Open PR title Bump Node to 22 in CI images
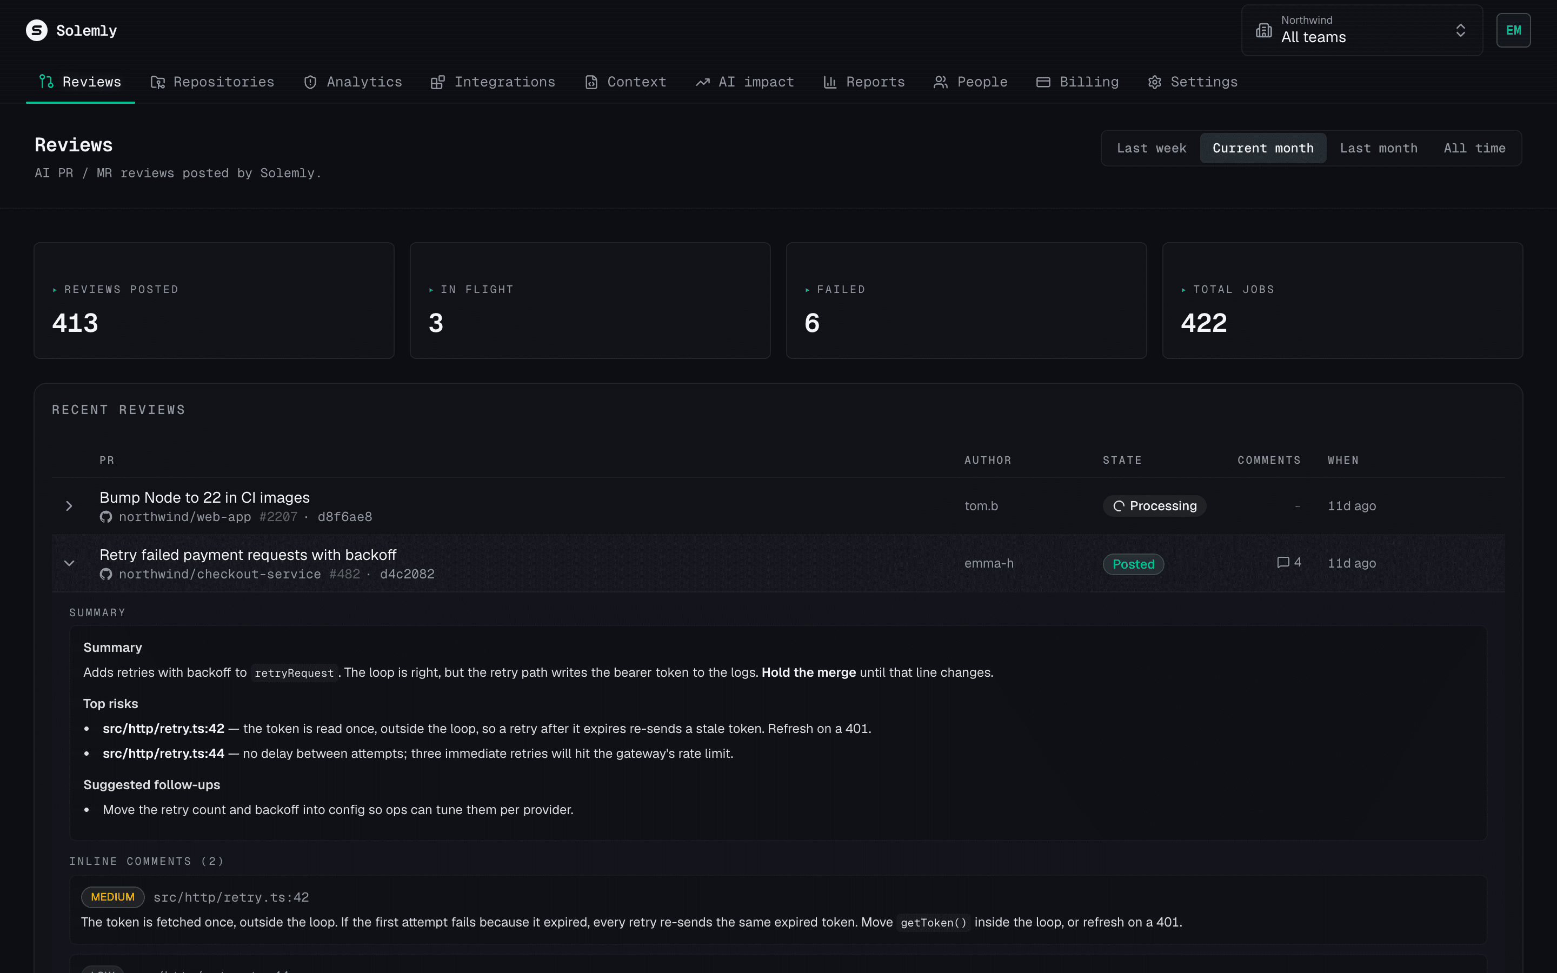Viewport: 1557px width, 973px height. [204, 497]
